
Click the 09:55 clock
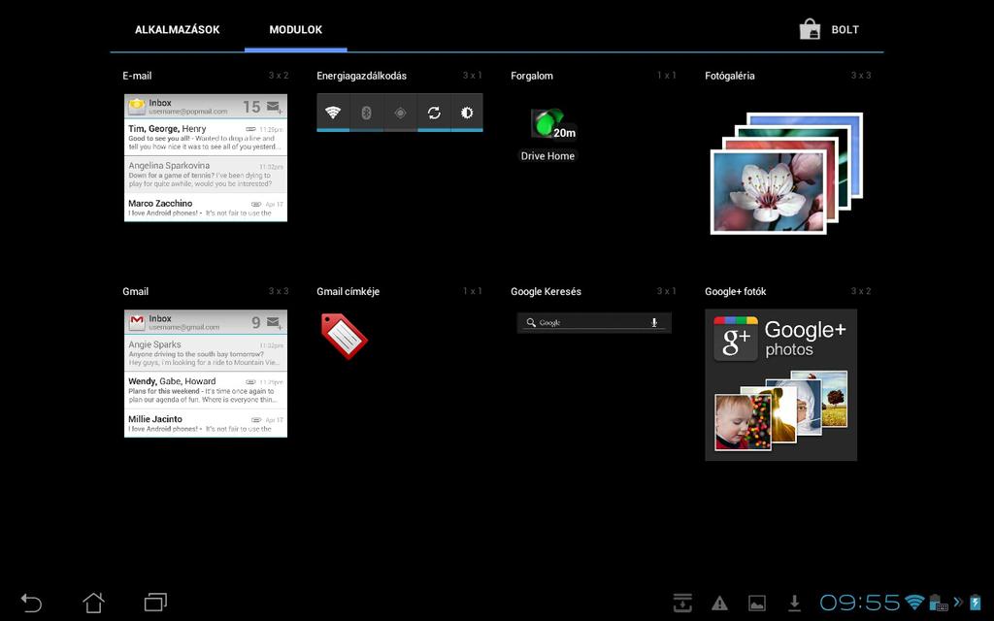tap(860, 602)
